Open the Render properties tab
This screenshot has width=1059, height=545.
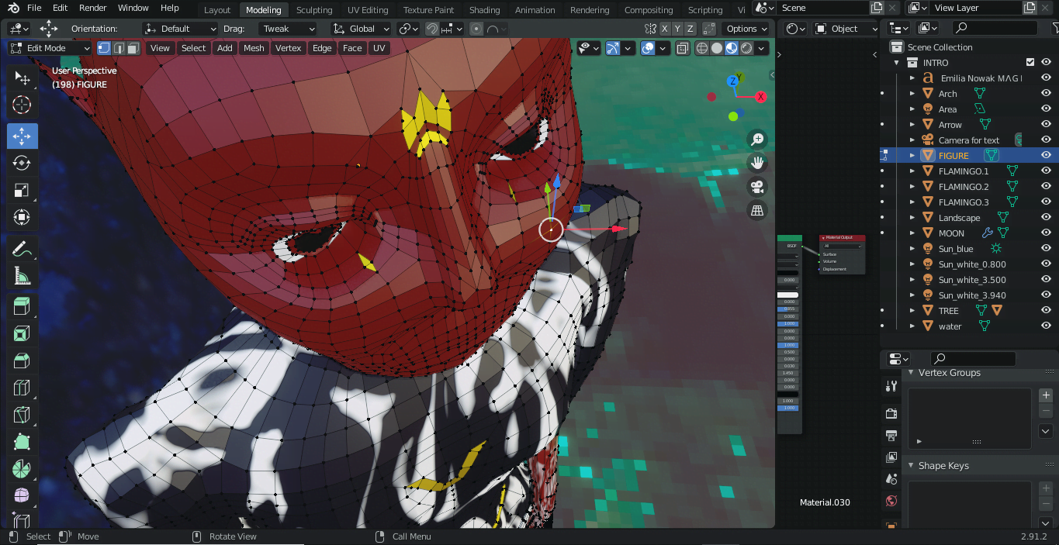(891, 414)
